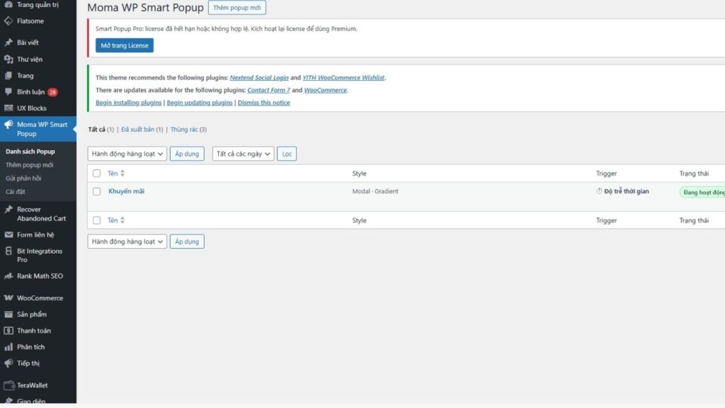Viewport: 725px width, 408px height.
Task: Open Thêm popup mới submenu item
Action: [30, 164]
